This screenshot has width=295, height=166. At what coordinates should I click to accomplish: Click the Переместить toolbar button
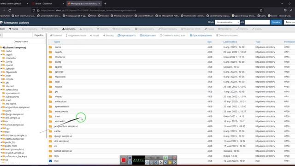click(50, 29)
